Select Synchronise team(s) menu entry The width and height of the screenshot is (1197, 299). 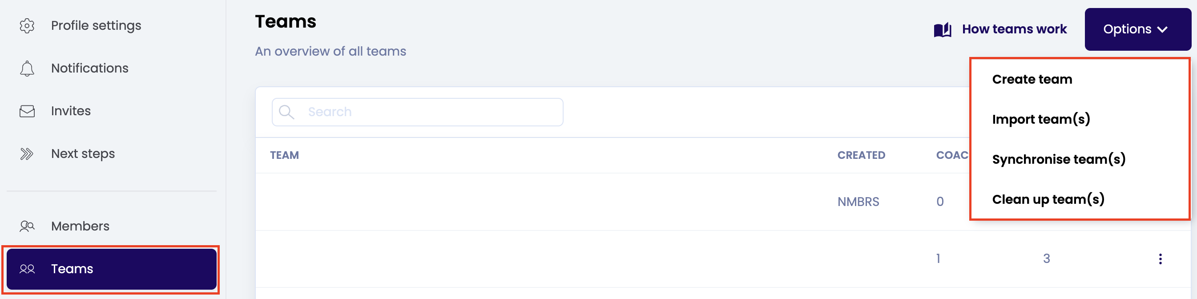click(x=1059, y=159)
